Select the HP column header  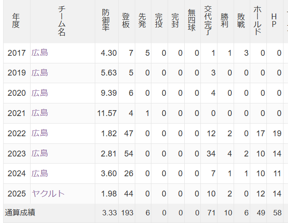coord(274,21)
